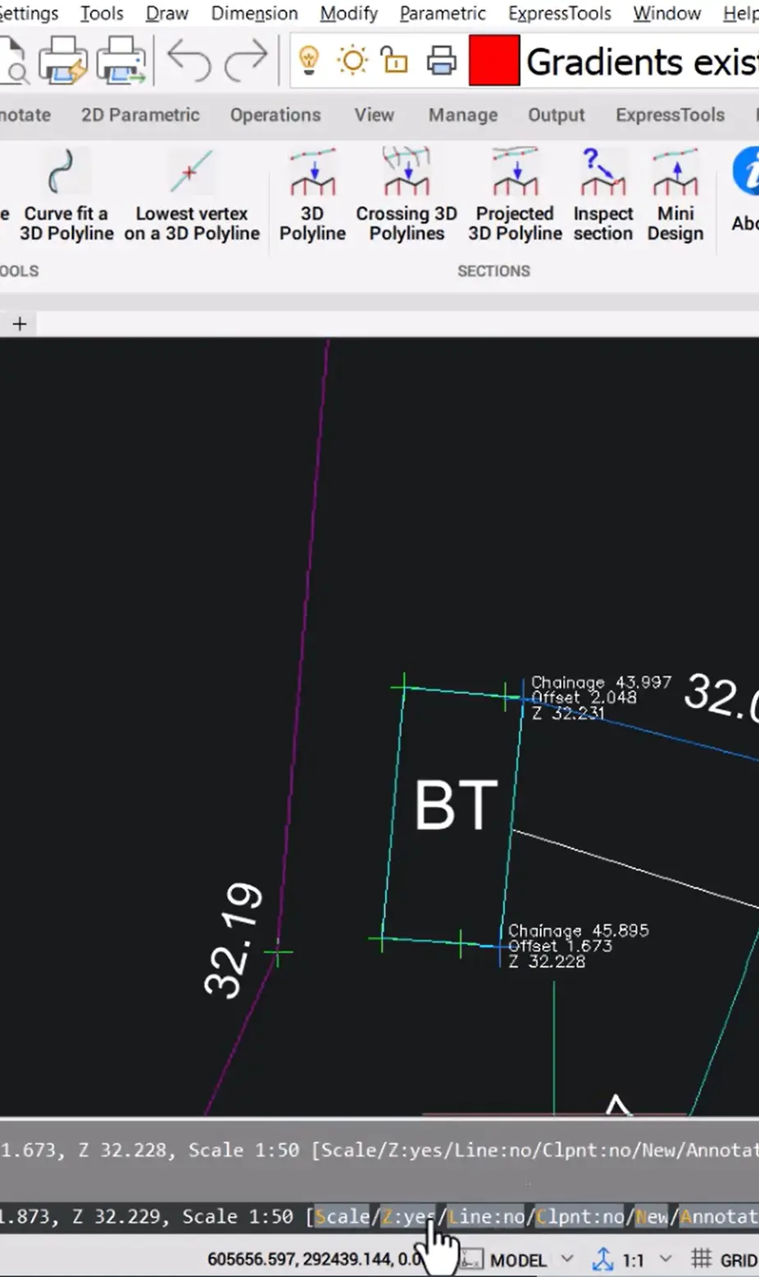Open the Tools menu
759x1277 pixels.
point(102,14)
